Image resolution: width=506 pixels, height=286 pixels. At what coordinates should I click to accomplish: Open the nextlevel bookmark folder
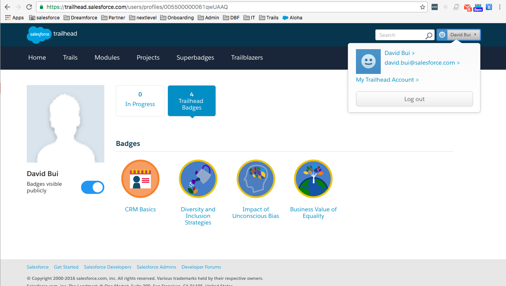(143, 18)
